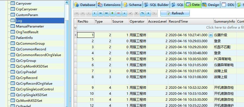The width and height of the screenshot is (244, 107).
Task: Select the QcCrpSingleLostControl table
Action: pyautogui.click(x=35, y=89)
